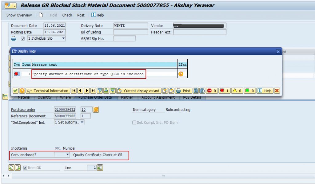Screen dimensions: 315x184
Task: Edit Delivery Note field WEWFE
Action: coord(131,25)
